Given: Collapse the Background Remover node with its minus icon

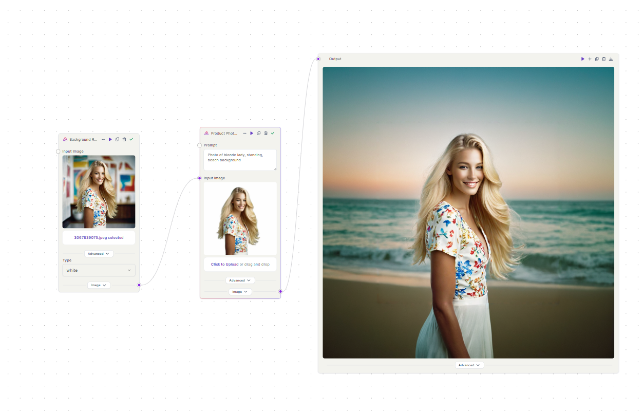Looking at the screenshot, I should pyautogui.click(x=103, y=139).
